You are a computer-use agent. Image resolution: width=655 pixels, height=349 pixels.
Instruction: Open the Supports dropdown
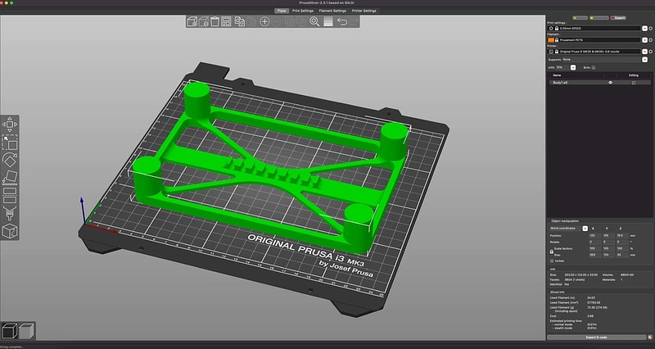[644, 59]
